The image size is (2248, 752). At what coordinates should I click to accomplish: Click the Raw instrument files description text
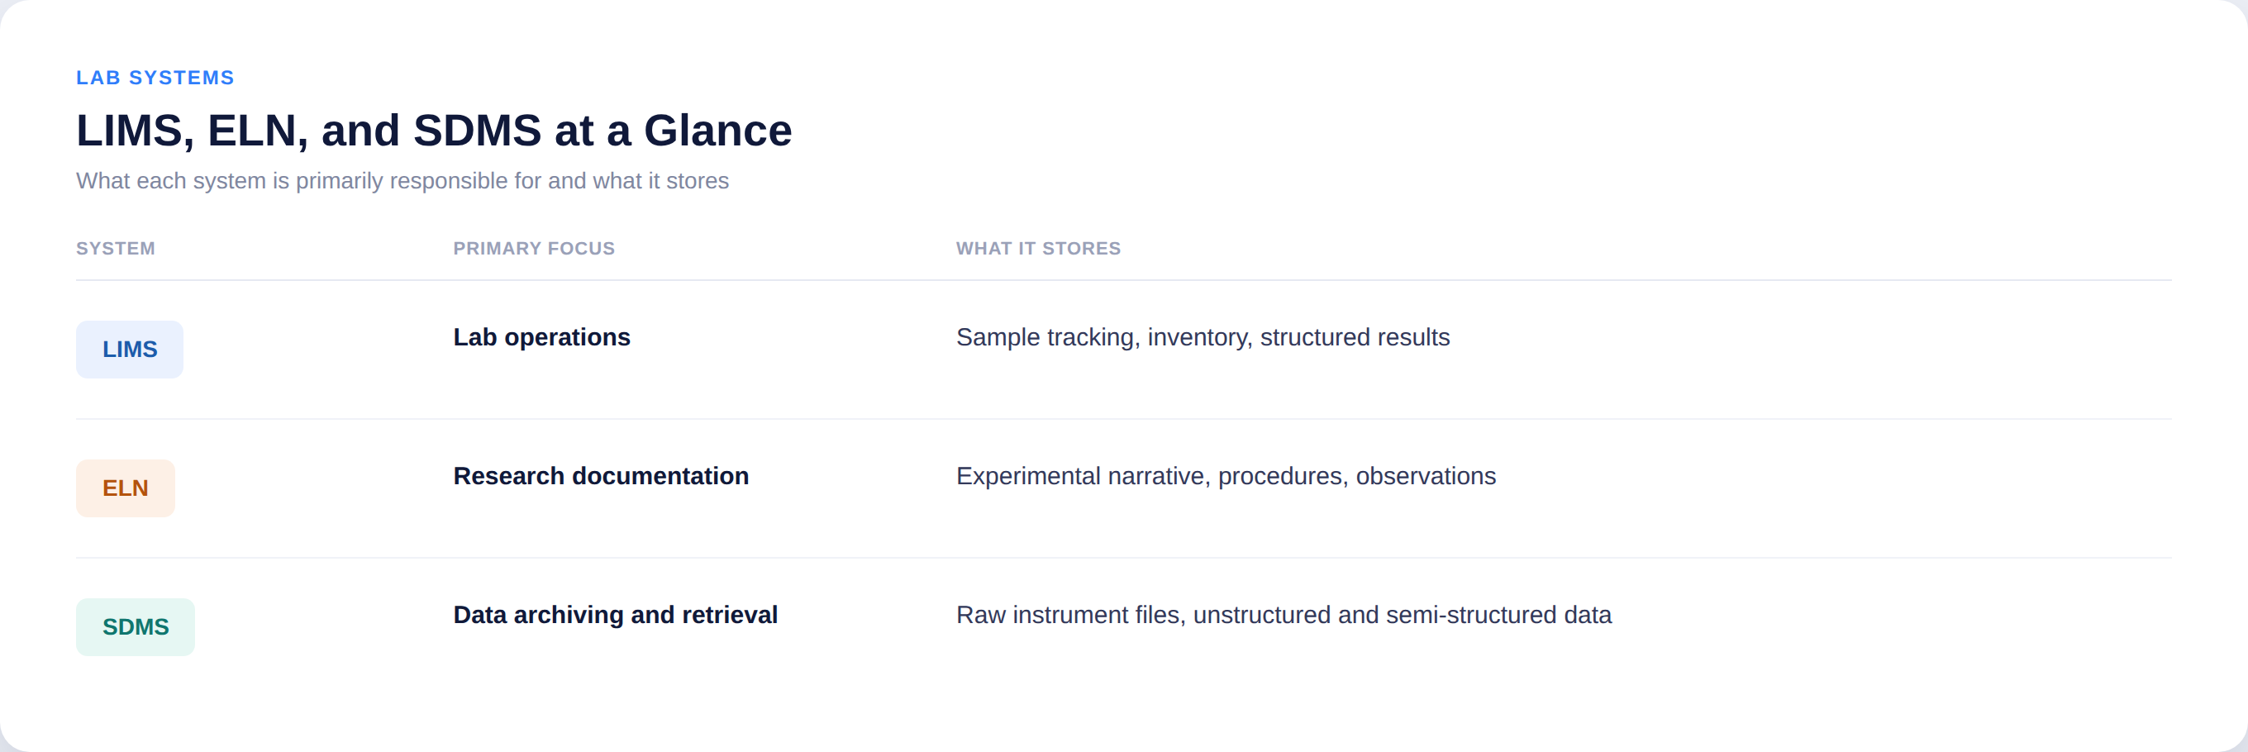(1284, 614)
